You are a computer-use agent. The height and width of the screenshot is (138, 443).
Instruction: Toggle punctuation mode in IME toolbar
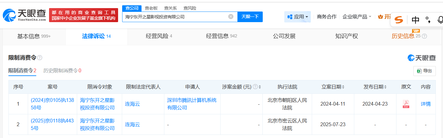(428, 20)
